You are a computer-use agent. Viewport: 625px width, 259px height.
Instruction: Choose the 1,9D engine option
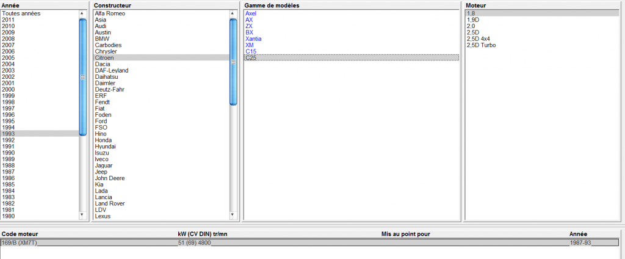(472, 20)
